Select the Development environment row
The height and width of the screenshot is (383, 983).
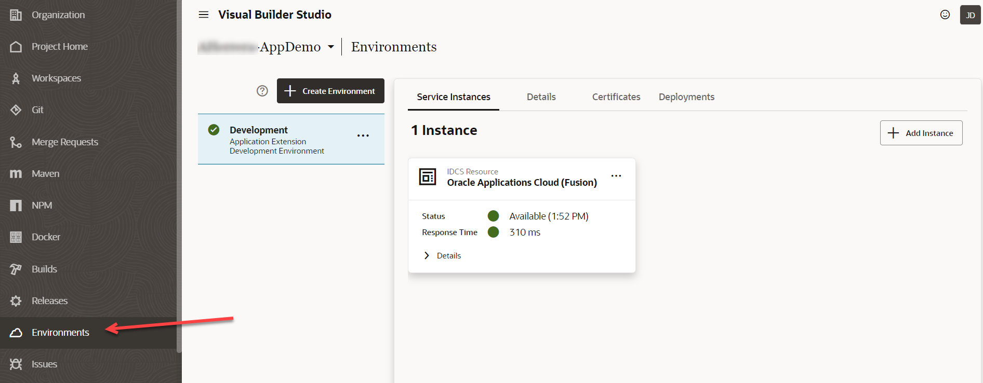[291, 139]
